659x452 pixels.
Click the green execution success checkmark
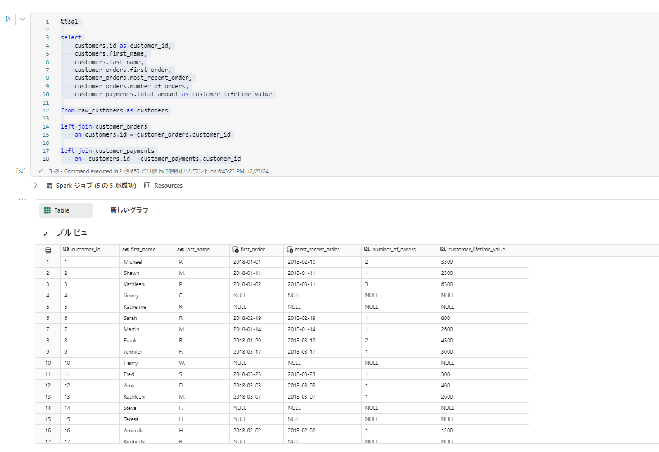[x=41, y=171]
